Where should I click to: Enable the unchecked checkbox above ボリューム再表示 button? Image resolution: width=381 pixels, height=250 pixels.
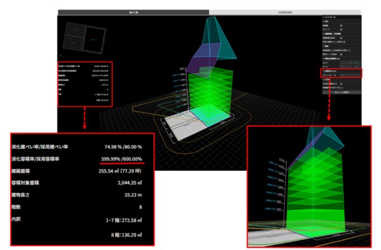(x=342, y=88)
